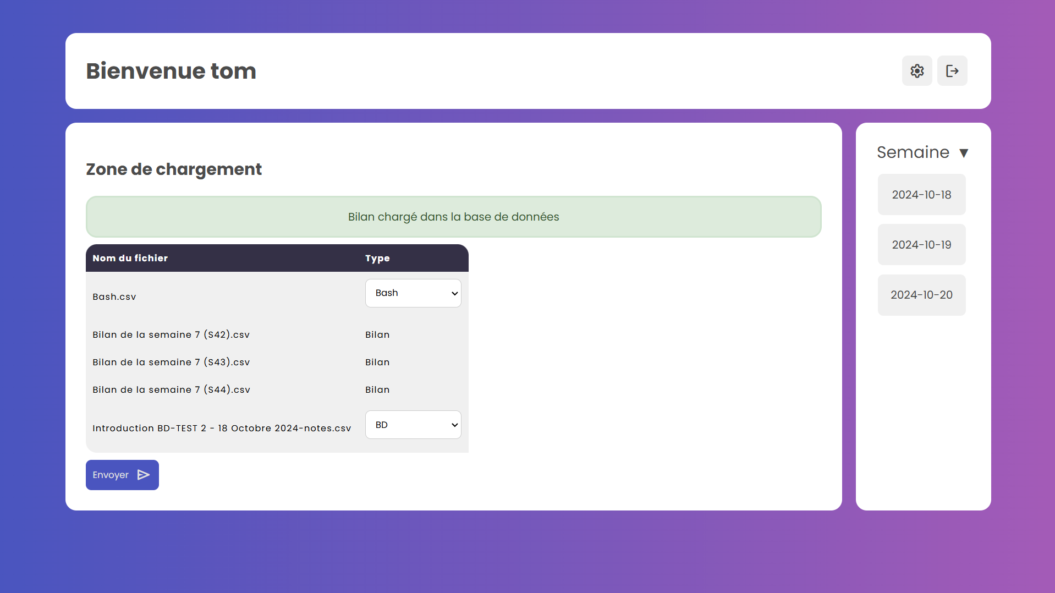
Task: Click the Introduction BD-TEST 2 notes file
Action: [222, 429]
